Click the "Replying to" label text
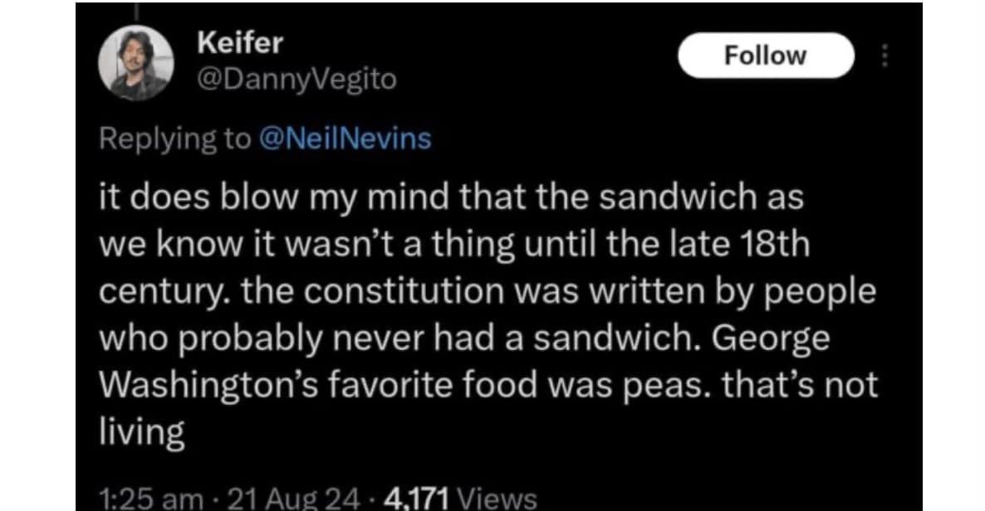This screenshot has width=985, height=511. tap(174, 139)
